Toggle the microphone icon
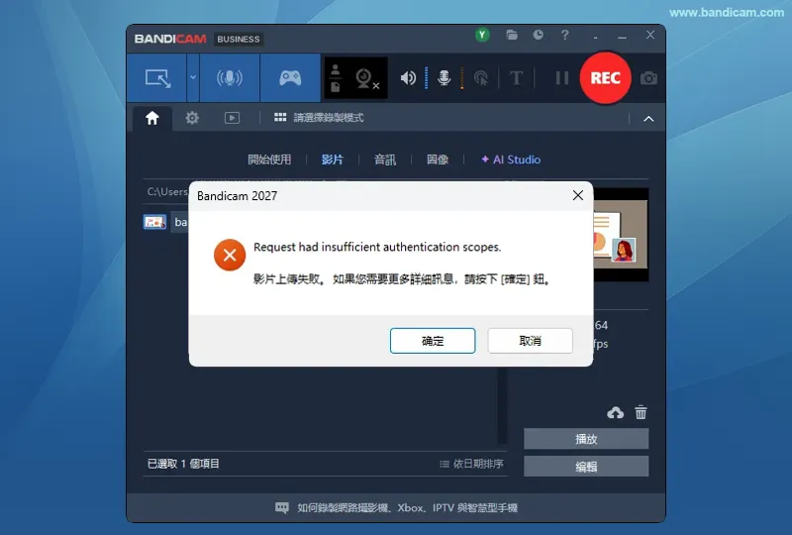The width and height of the screenshot is (792, 535). pos(444,78)
